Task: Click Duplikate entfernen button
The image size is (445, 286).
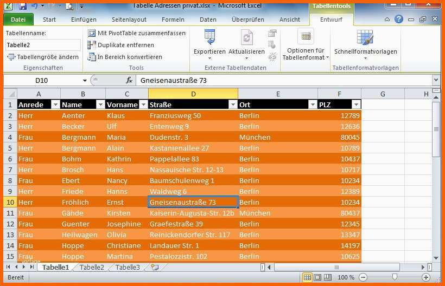Action: pyautogui.click(x=121, y=45)
